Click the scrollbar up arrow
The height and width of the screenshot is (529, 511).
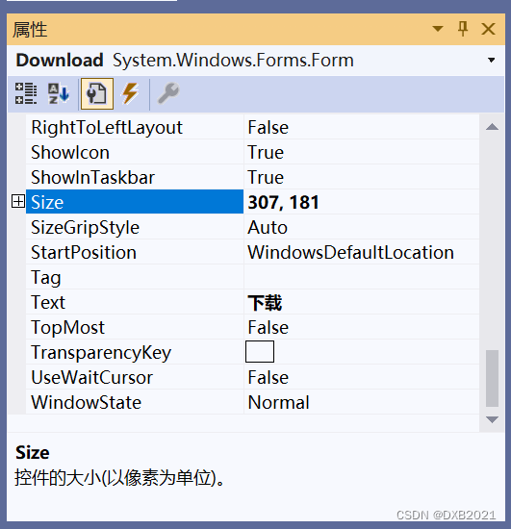click(492, 127)
